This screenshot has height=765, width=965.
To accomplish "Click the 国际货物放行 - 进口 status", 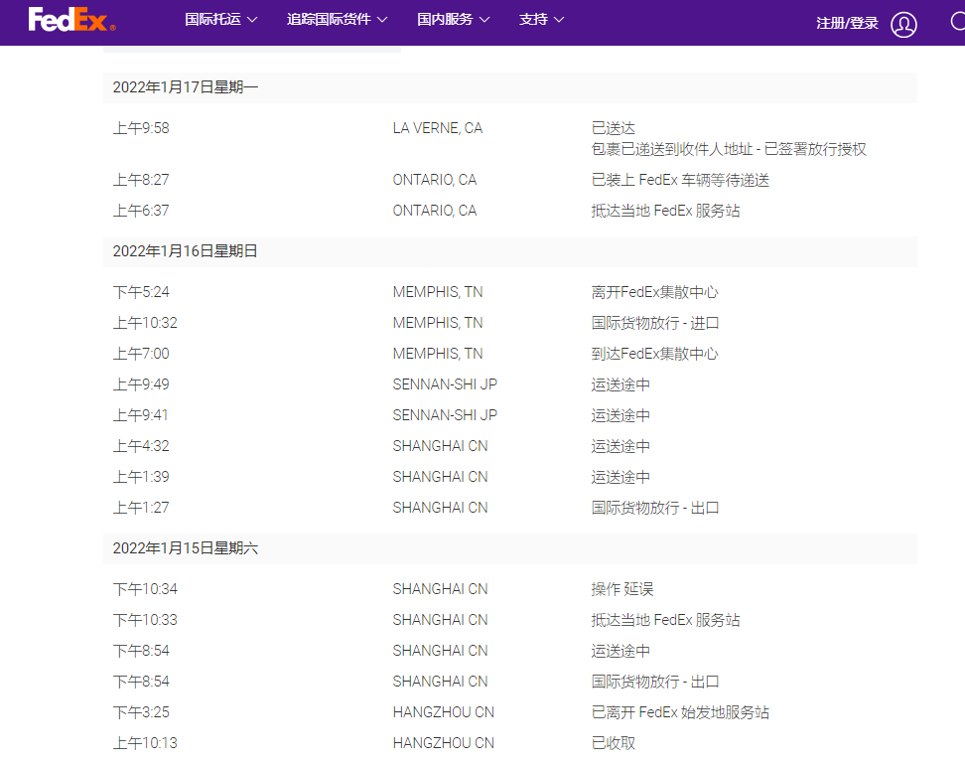I will pyautogui.click(x=655, y=323).
